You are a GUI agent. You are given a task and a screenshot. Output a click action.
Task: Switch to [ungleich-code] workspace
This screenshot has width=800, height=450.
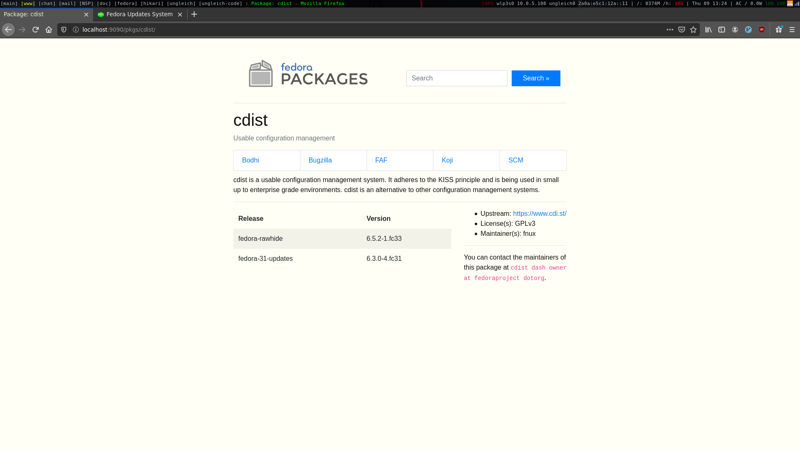(220, 3)
